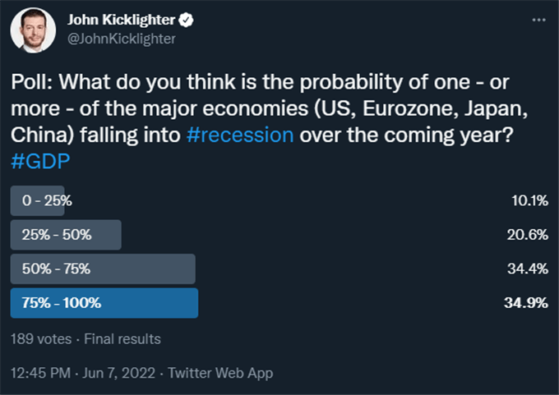Click the Jun 7, 2022 date
This screenshot has width=559, height=395.
pyautogui.click(x=118, y=373)
